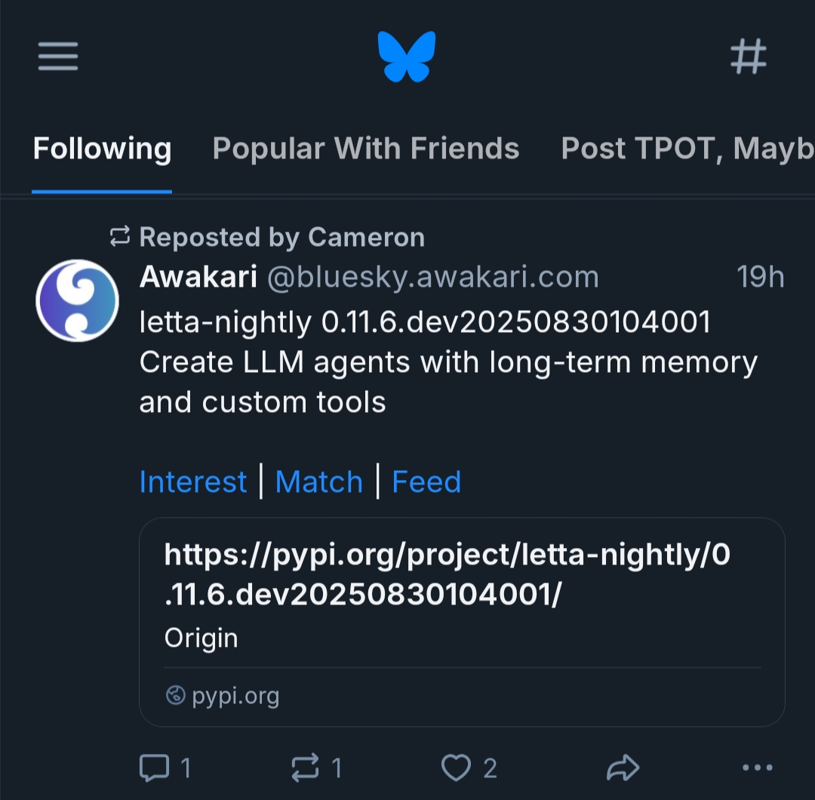Screen dimensions: 815x800
Task: Share the post via arrow icon
Action: (x=623, y=768)
